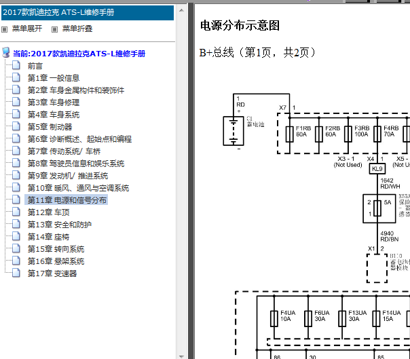This screenshot has width=410, height=359.
Task: Open 第10章 暖风、通风与空调系统
Action: (78, 188)
